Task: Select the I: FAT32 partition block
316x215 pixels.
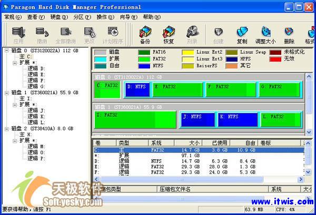Action: [135, 120]
